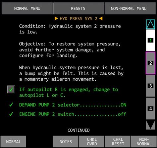The width and height of the screenshot is (157, 148).
Task: Toggle the autopilot R engaged checkbox
Action: [x=11, y=89]
